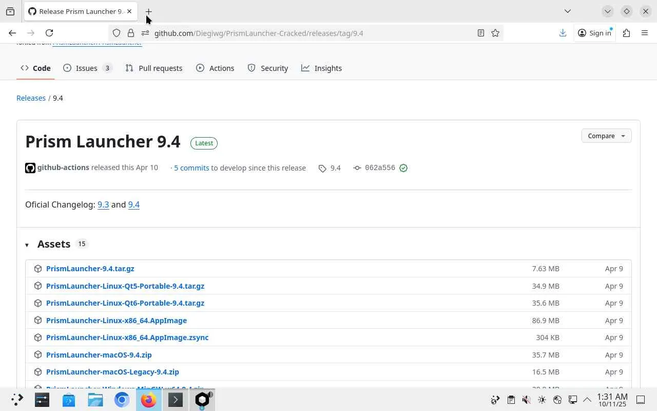Collapse the Assets section
Screen dimensions: 657x411
click(27, 245)
